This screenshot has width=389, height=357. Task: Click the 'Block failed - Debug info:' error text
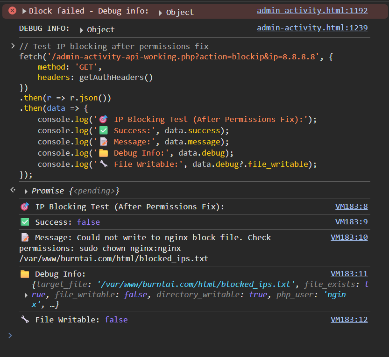click(x=89, y=11)
